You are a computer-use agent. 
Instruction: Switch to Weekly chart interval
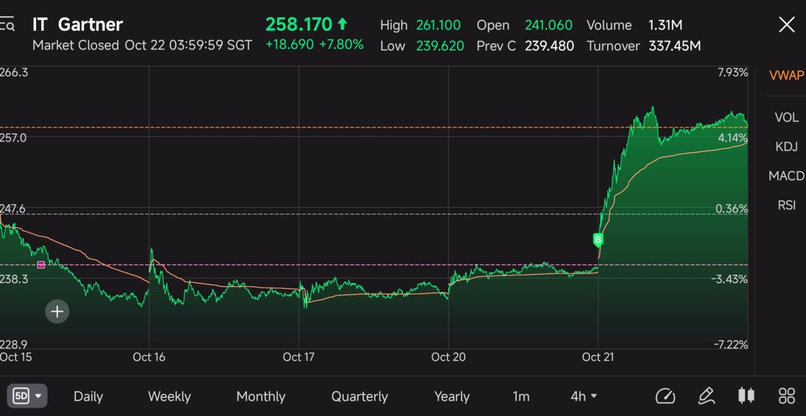click(x=169, y=396)
